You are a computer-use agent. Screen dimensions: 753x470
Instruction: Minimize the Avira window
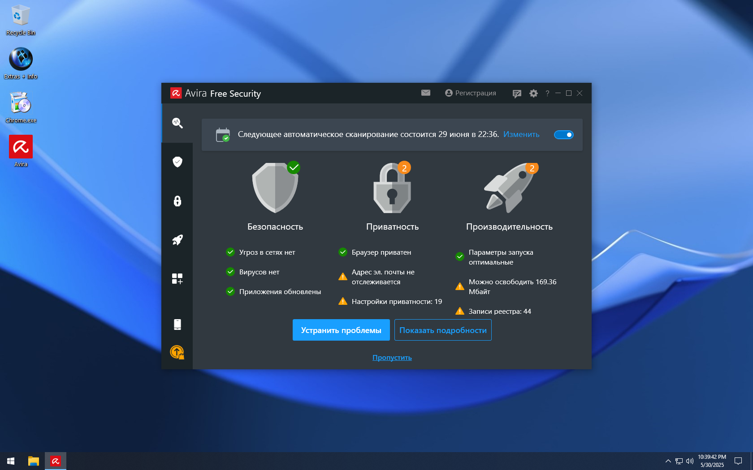pos(558,93)
